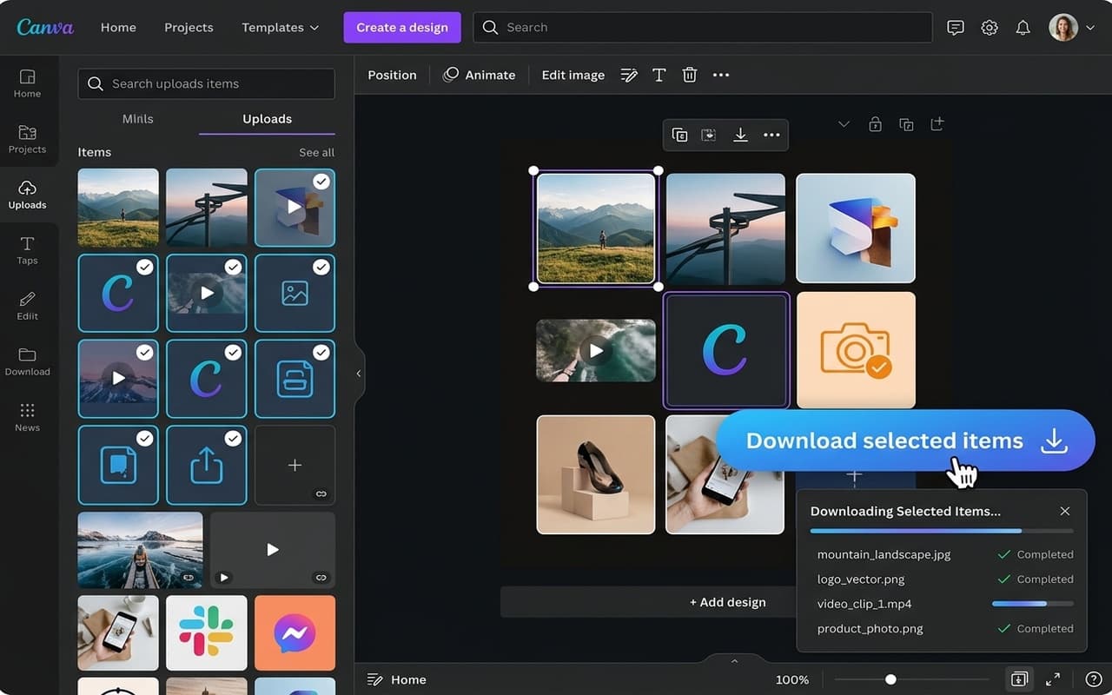The height and width of the screenshot is (695, 1112).
Task: Click See all link
Action: [316, 153]
